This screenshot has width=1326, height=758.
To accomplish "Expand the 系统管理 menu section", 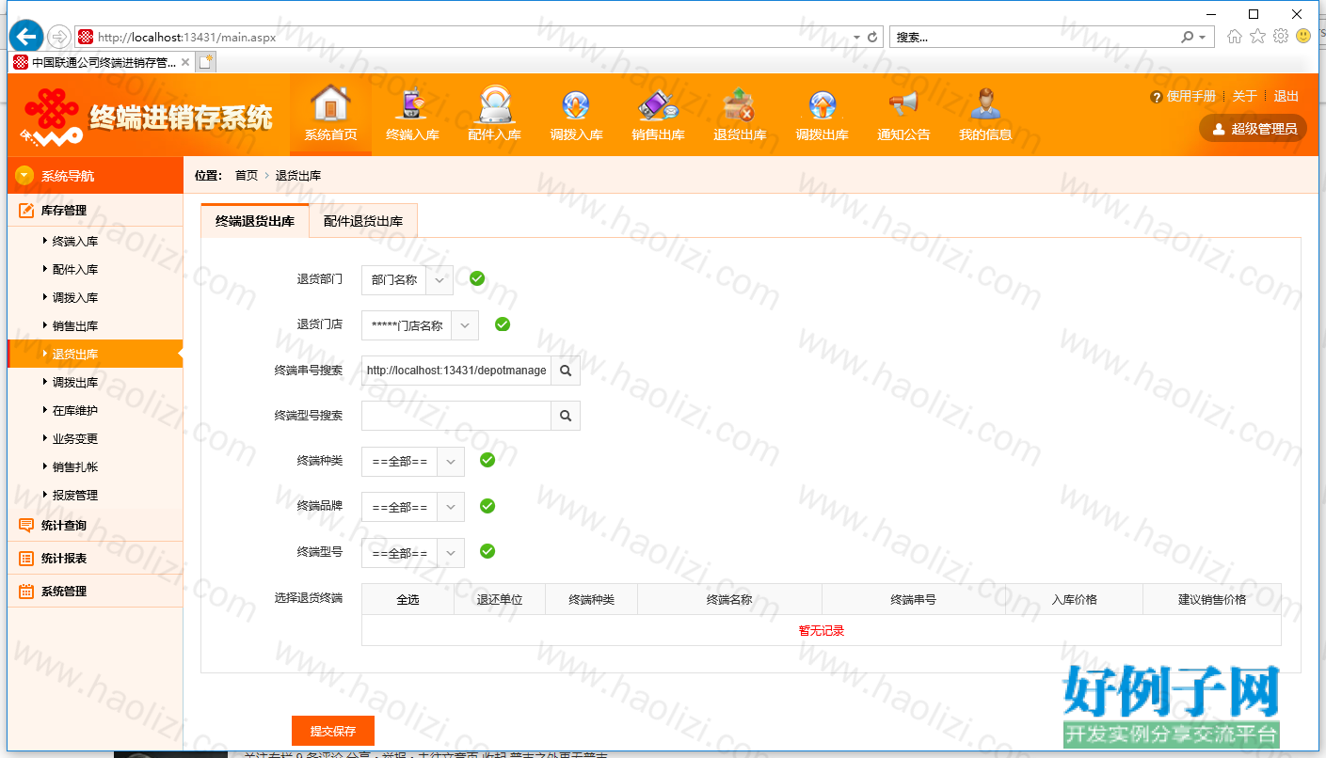I will tap(95, 592).
